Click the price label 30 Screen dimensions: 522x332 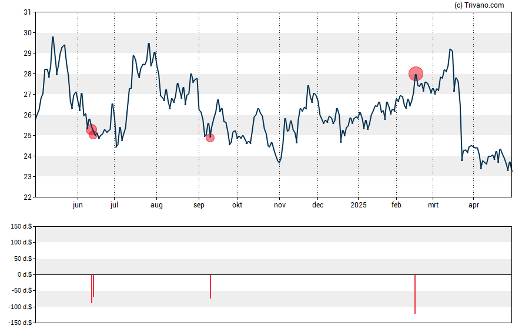(27, 32)
